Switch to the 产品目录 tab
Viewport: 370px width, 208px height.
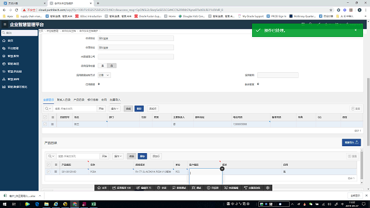click(x=79, y=100)
